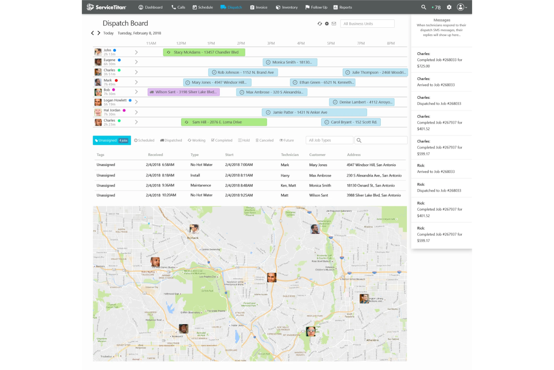
Task: Expand John's technician row
Action: [x=136, y=52]
